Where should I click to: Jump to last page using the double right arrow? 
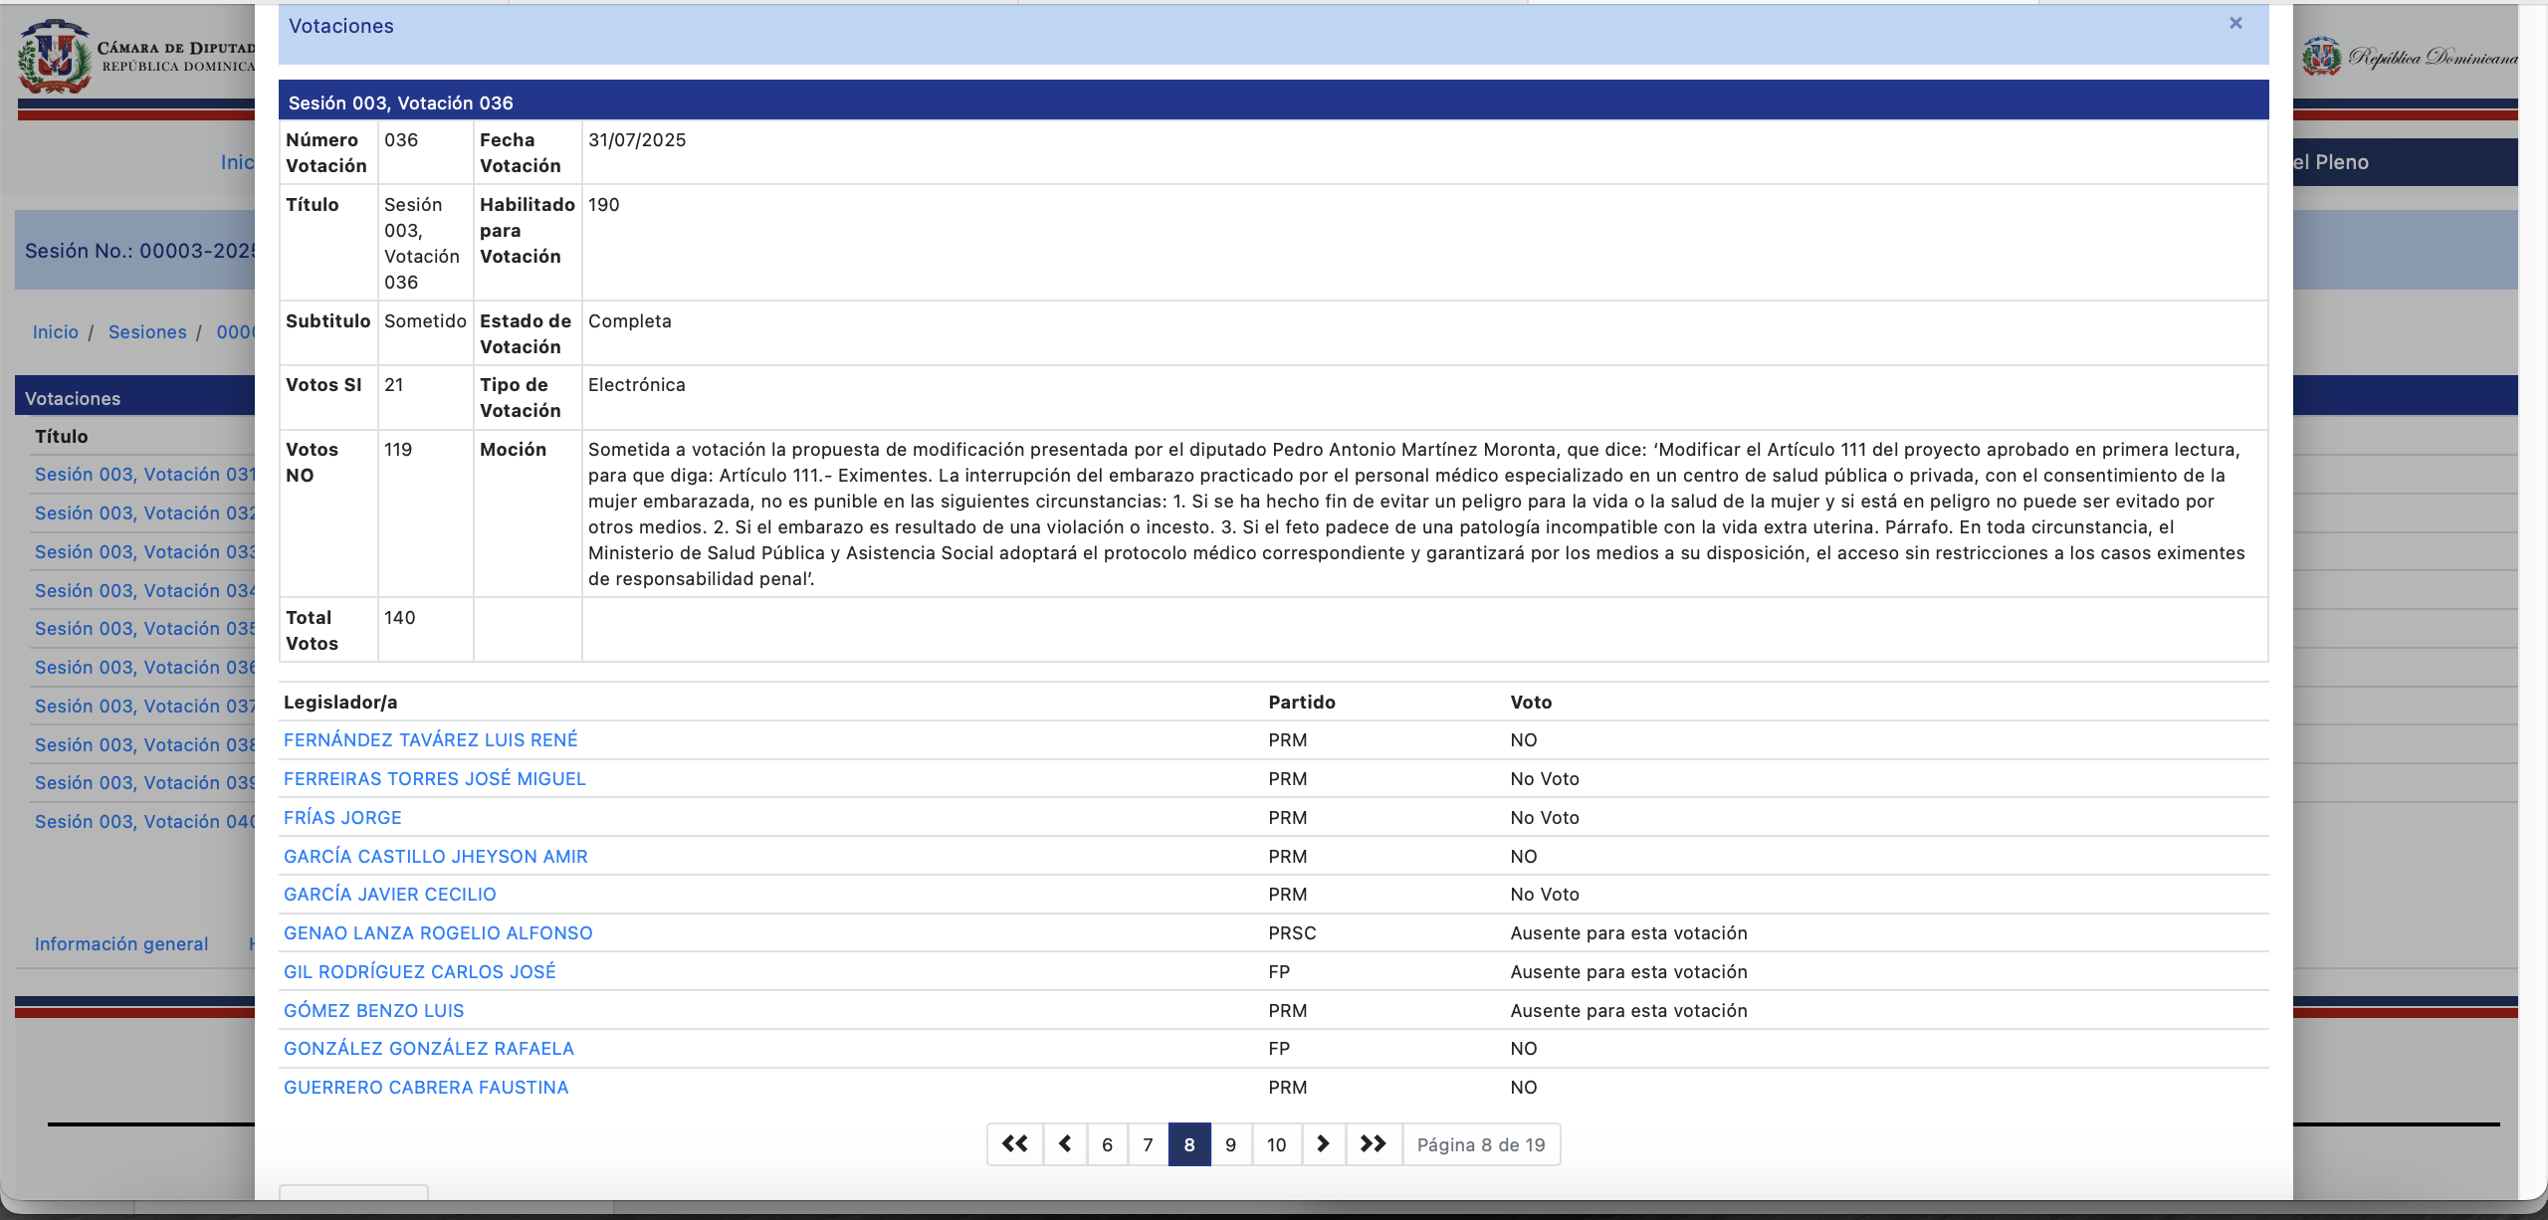tap(1374, 1144)
